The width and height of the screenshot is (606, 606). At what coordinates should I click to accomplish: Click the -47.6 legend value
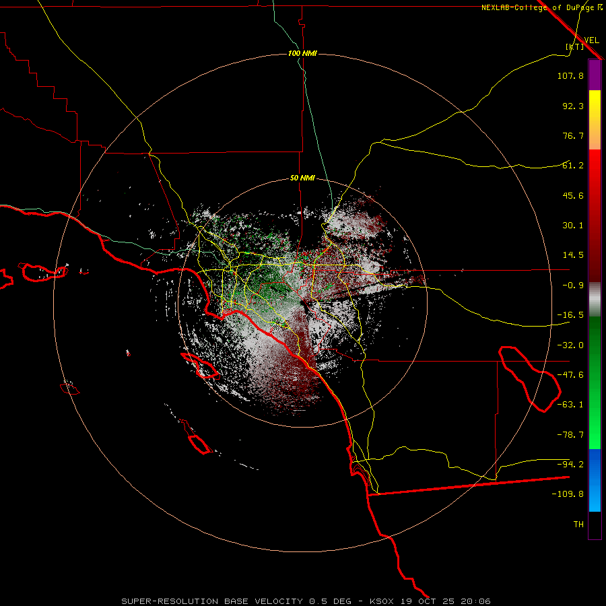pos(570,375)
